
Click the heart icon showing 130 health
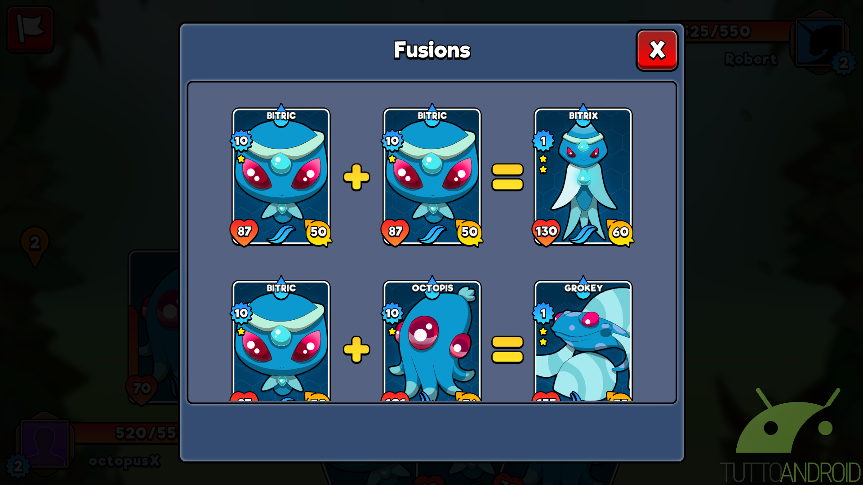click(546, 232)
